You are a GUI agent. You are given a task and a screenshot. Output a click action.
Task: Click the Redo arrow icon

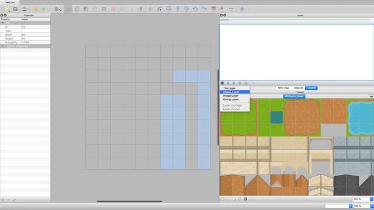click(44, 9)
